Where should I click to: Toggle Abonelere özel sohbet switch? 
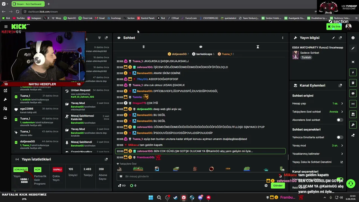340,120
